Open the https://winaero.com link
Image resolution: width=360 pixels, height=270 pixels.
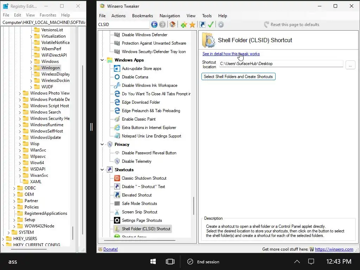pyautogui.click(x=334, y=249)
